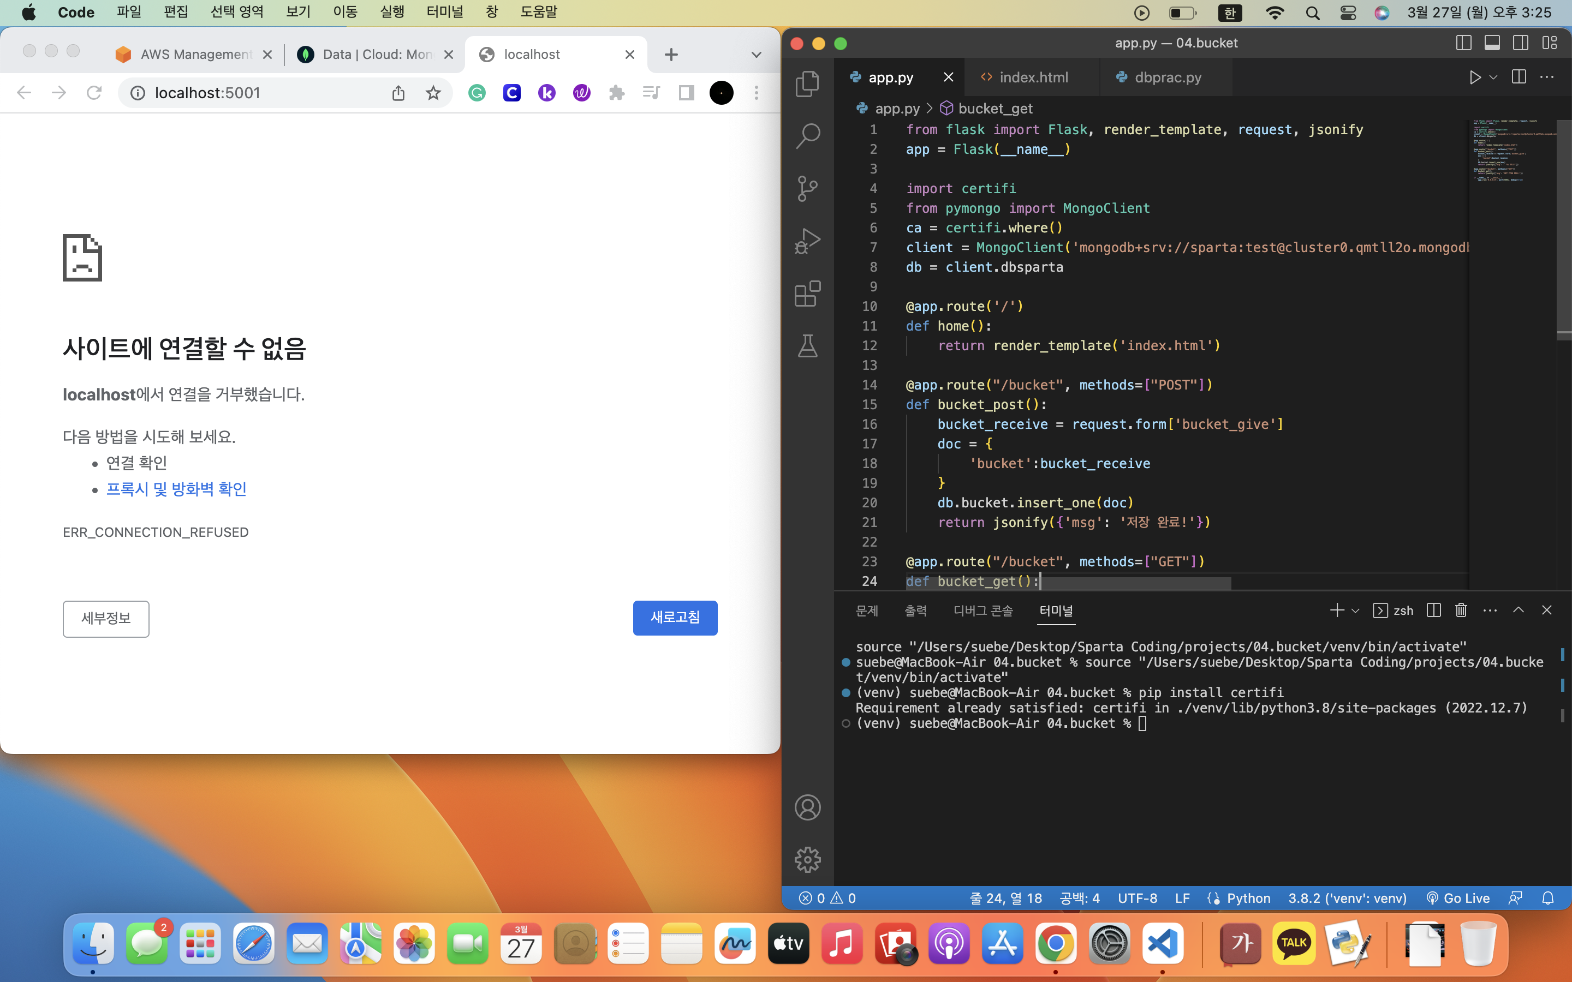The height and width of the screenshot is (982, 1572).
Task: Click errors and warnings count in status bar
Action: (827, 897)
